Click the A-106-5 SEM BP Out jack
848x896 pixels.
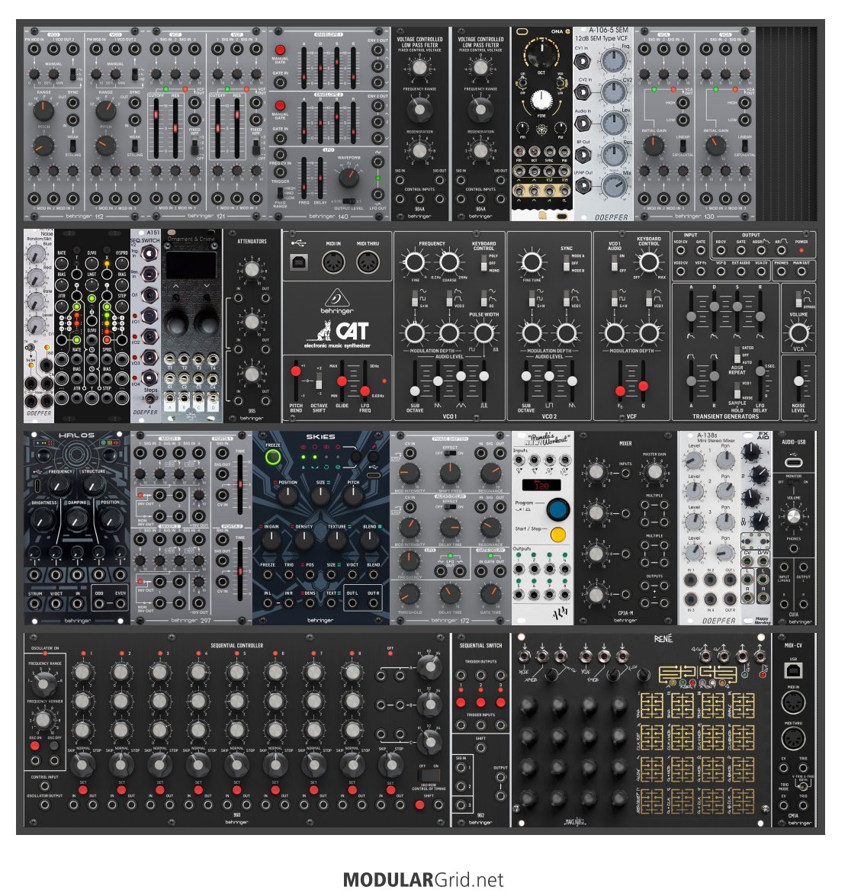coord(583,154)
